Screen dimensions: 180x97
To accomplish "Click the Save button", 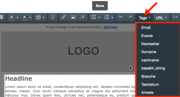I will tap(100, 6).
